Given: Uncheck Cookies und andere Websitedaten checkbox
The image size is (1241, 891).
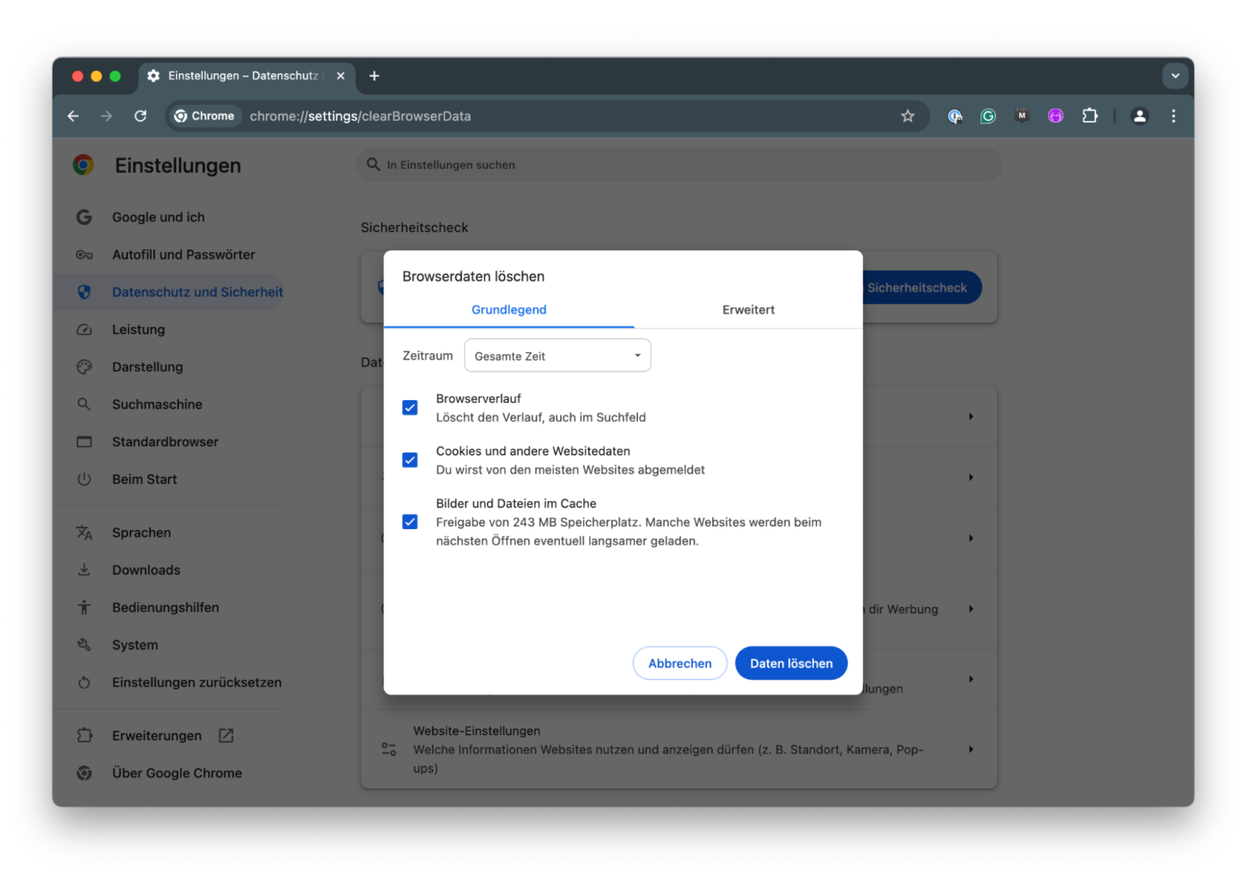Looking at the screenshot, I should (x=410, y=460).
